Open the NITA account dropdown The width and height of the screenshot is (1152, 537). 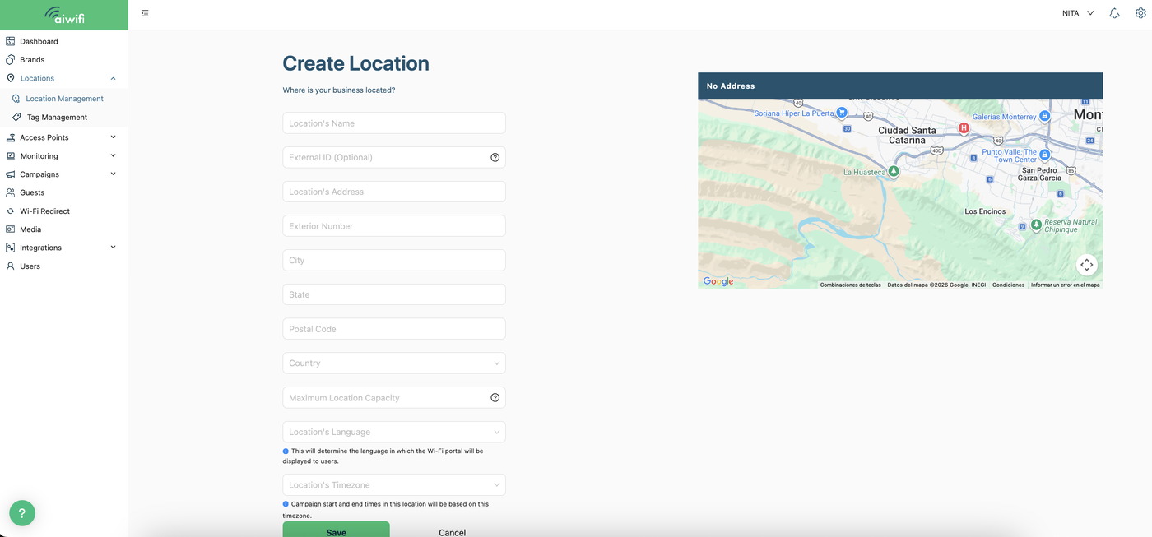click(x=1077, y=13)
